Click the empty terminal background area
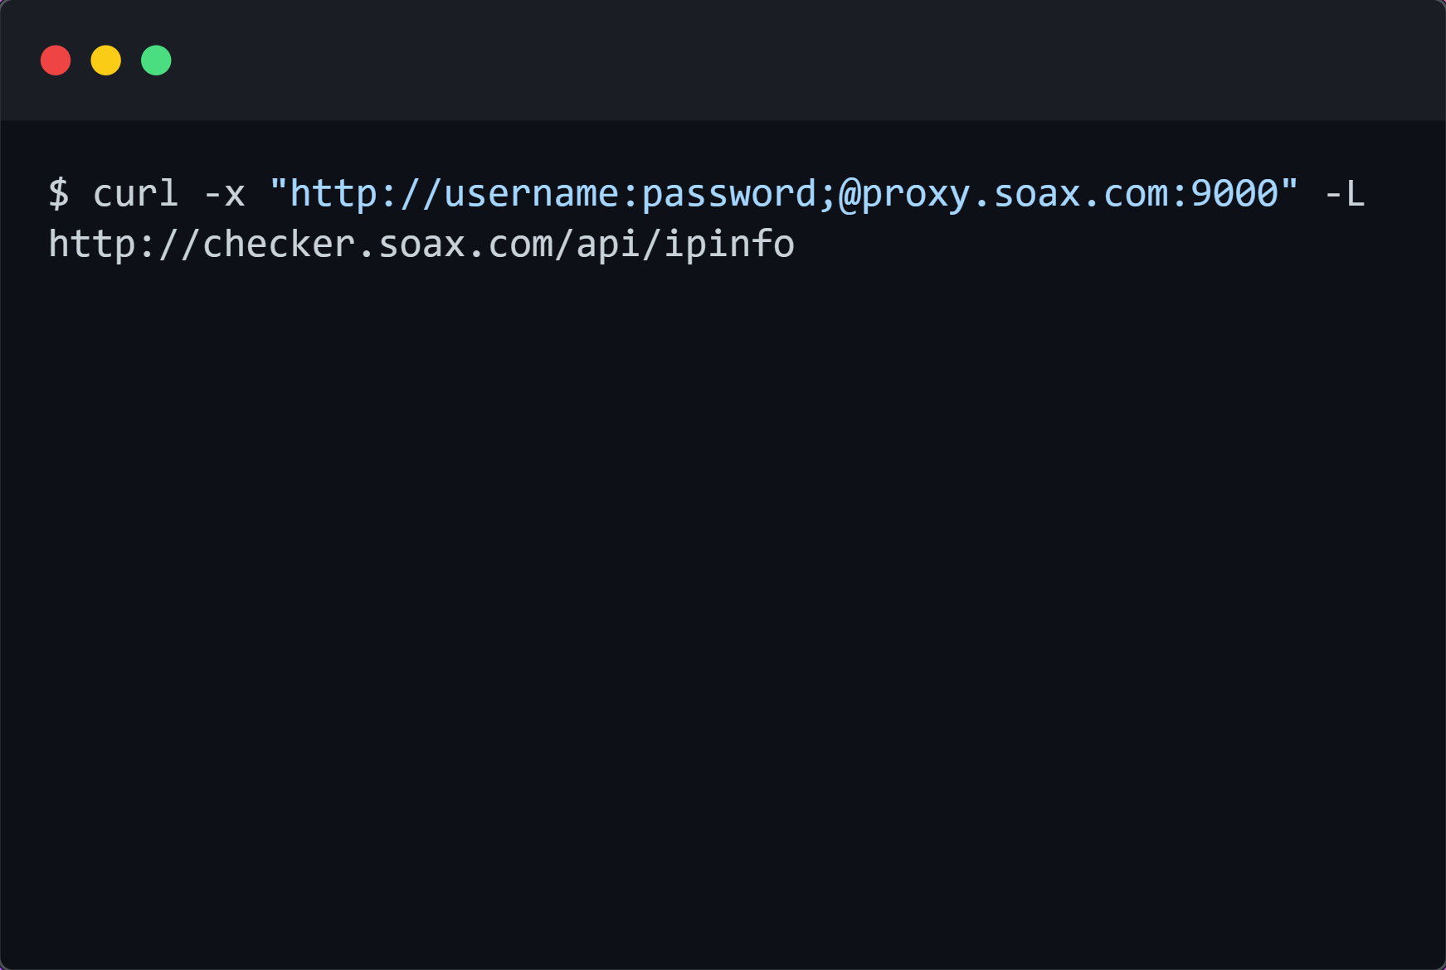 point(722,580)
